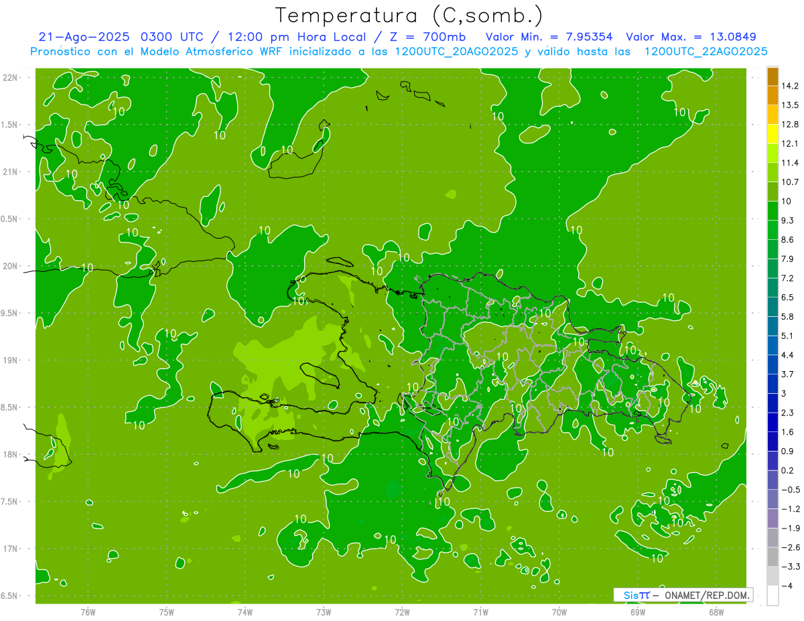Click the '70W' longitude axis label
Image resolution: width=804 pixels, height=621 pixels.
point(559,612)
